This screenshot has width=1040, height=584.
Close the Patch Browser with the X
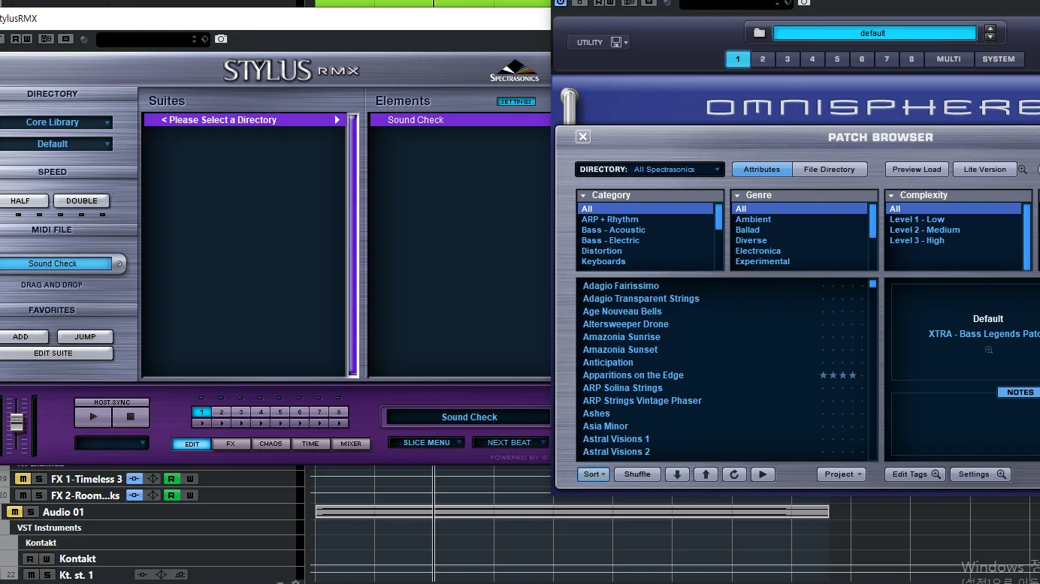(583, 137)
